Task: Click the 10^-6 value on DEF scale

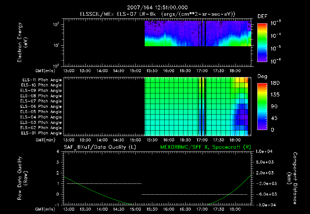Action: click(275, 61)
